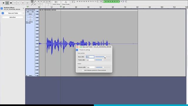
Task: Open the Audio Setup menu
Action: pyautogui.click(x=56, y=3)
